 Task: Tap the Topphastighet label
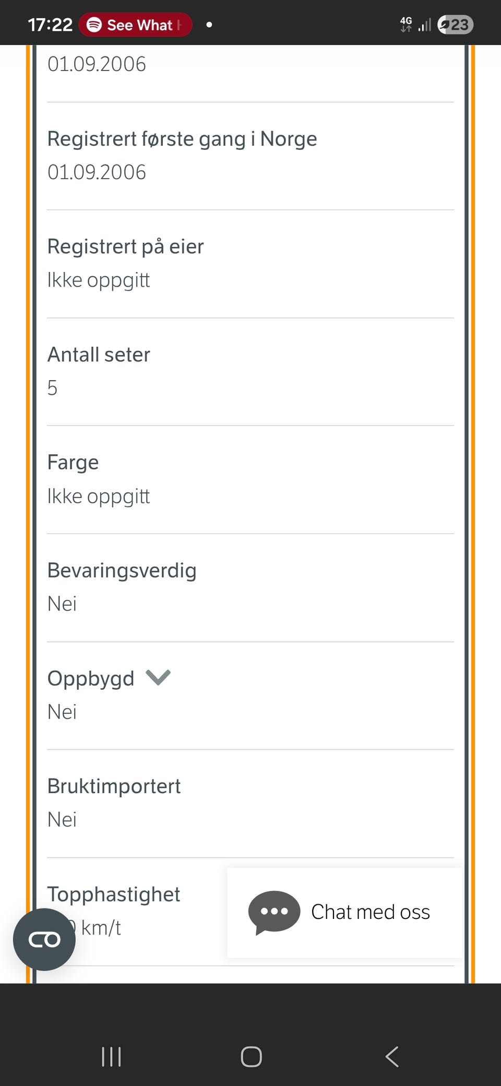pyautogui.click(x=113, y=894)
